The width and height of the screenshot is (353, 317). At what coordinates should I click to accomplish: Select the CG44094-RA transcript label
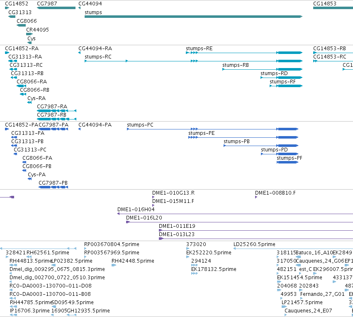coord(95,49)
